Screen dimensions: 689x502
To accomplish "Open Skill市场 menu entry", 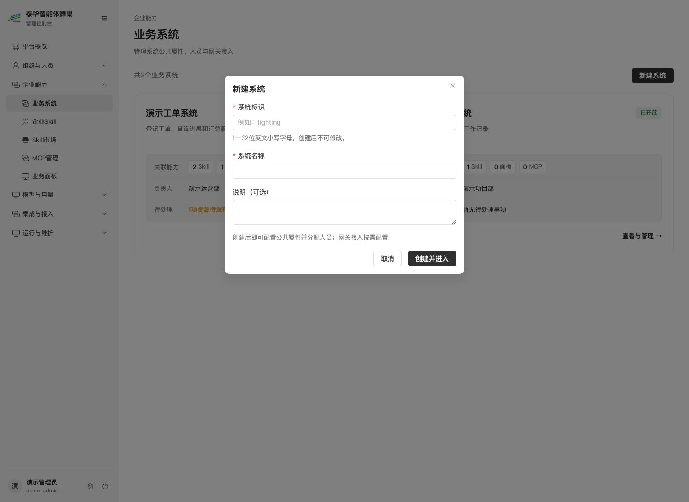I will [x=59, y=140].
